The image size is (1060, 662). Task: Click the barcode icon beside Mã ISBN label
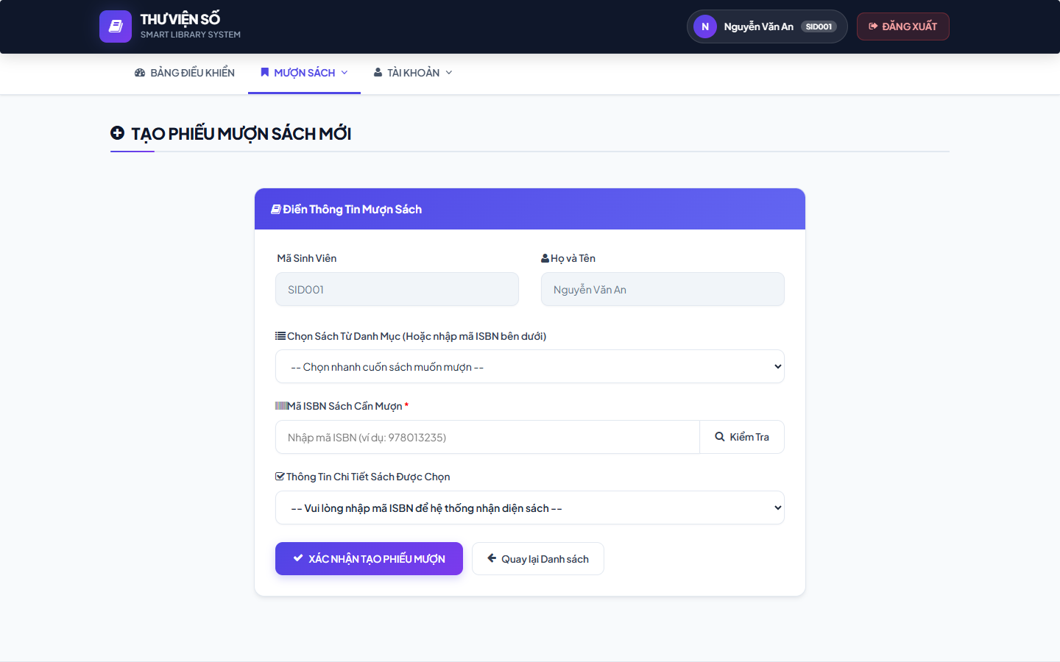pos(281,406)
